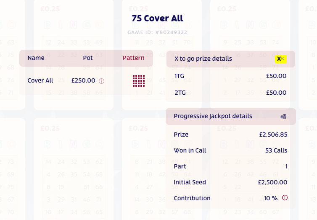
Task: Click the 2TG prize row
Action: (x=230, y=93)
